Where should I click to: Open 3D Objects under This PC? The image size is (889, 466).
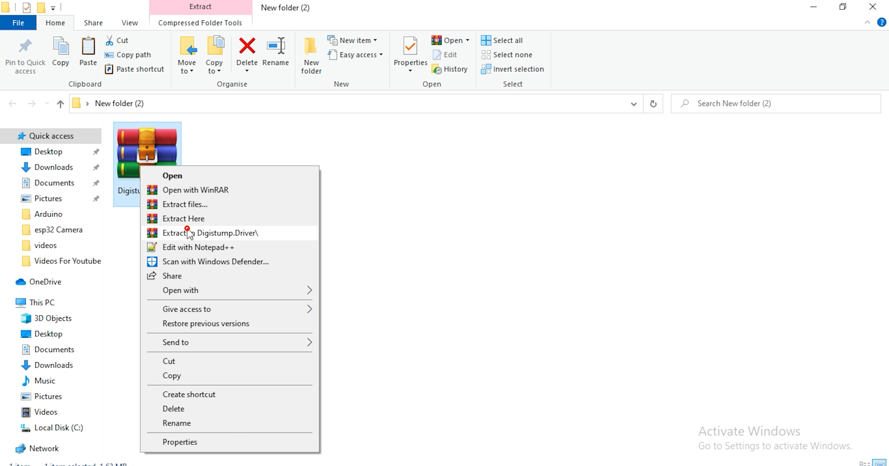click(53, 318)
